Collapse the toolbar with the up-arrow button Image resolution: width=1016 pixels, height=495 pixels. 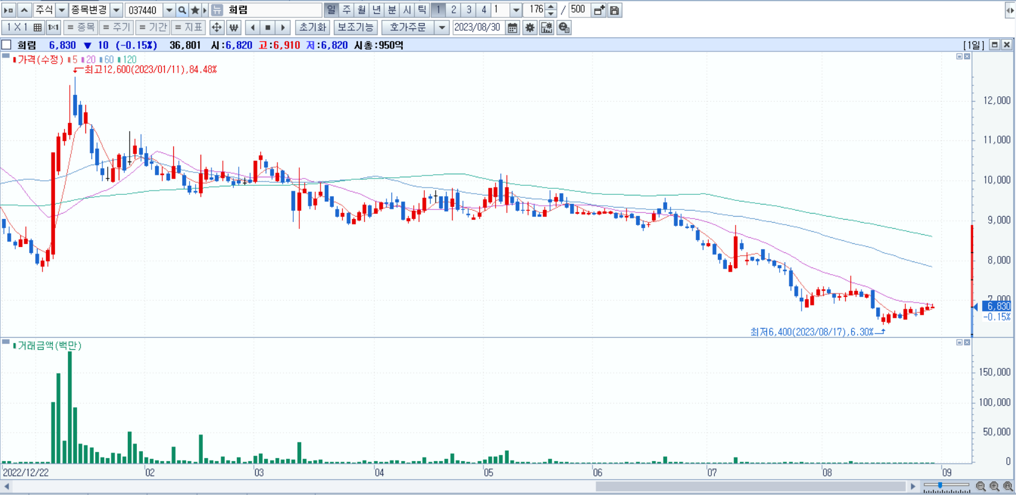point(24,10)
